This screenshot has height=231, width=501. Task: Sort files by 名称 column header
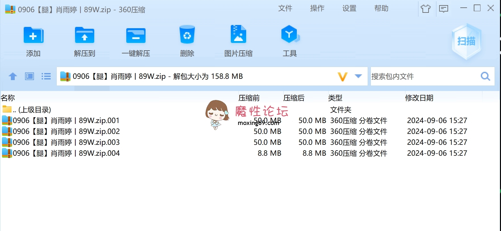click(8, 98)
